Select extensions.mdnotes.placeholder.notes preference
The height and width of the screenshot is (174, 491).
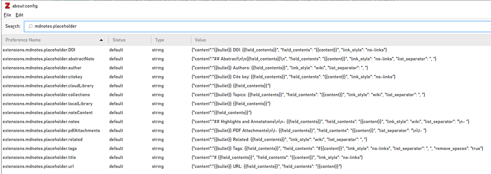(x=41, y=121)
